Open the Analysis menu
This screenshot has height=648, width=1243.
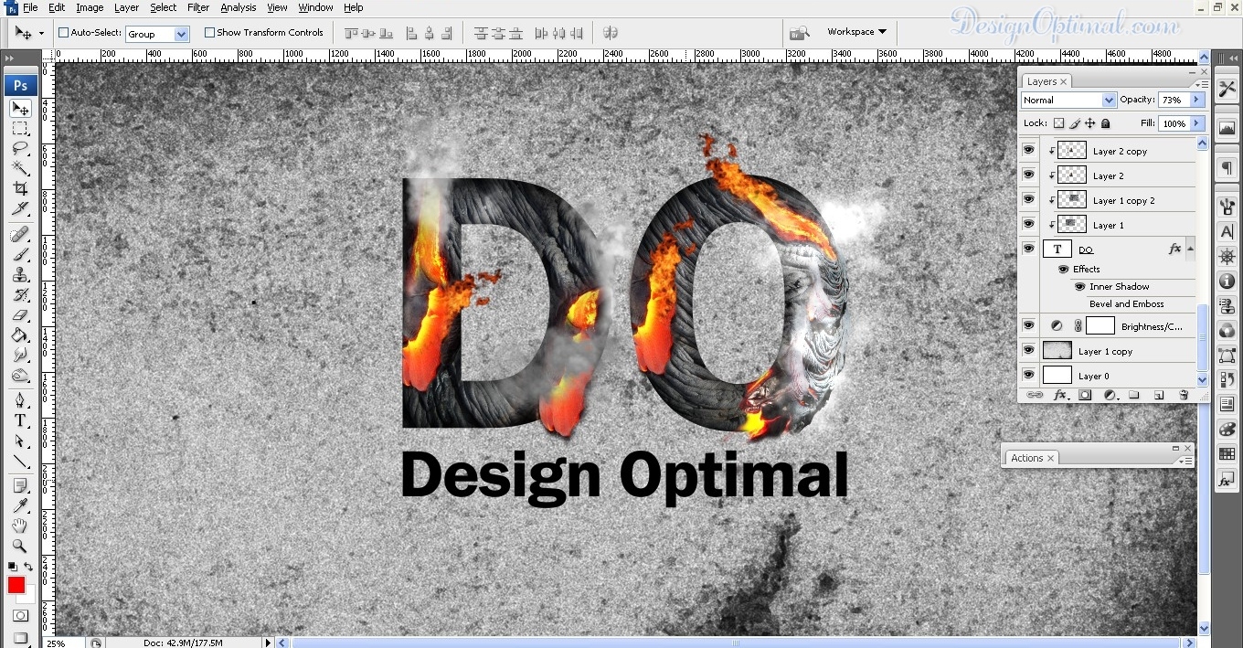point(239,7)
